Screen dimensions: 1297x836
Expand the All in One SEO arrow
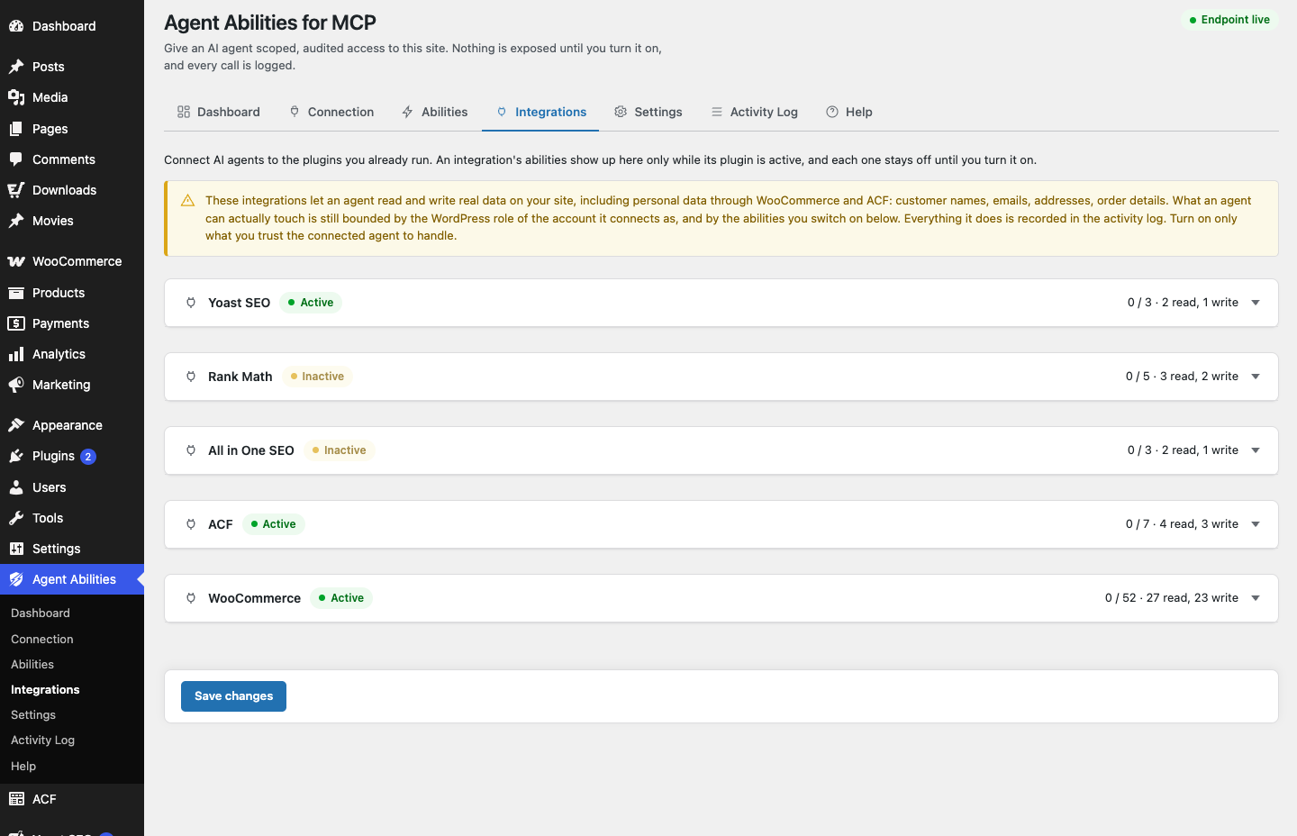1256,450
